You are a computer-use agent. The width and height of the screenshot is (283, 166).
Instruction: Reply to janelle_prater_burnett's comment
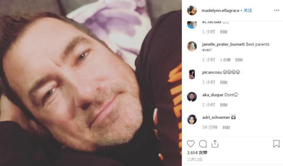[239, 60]
